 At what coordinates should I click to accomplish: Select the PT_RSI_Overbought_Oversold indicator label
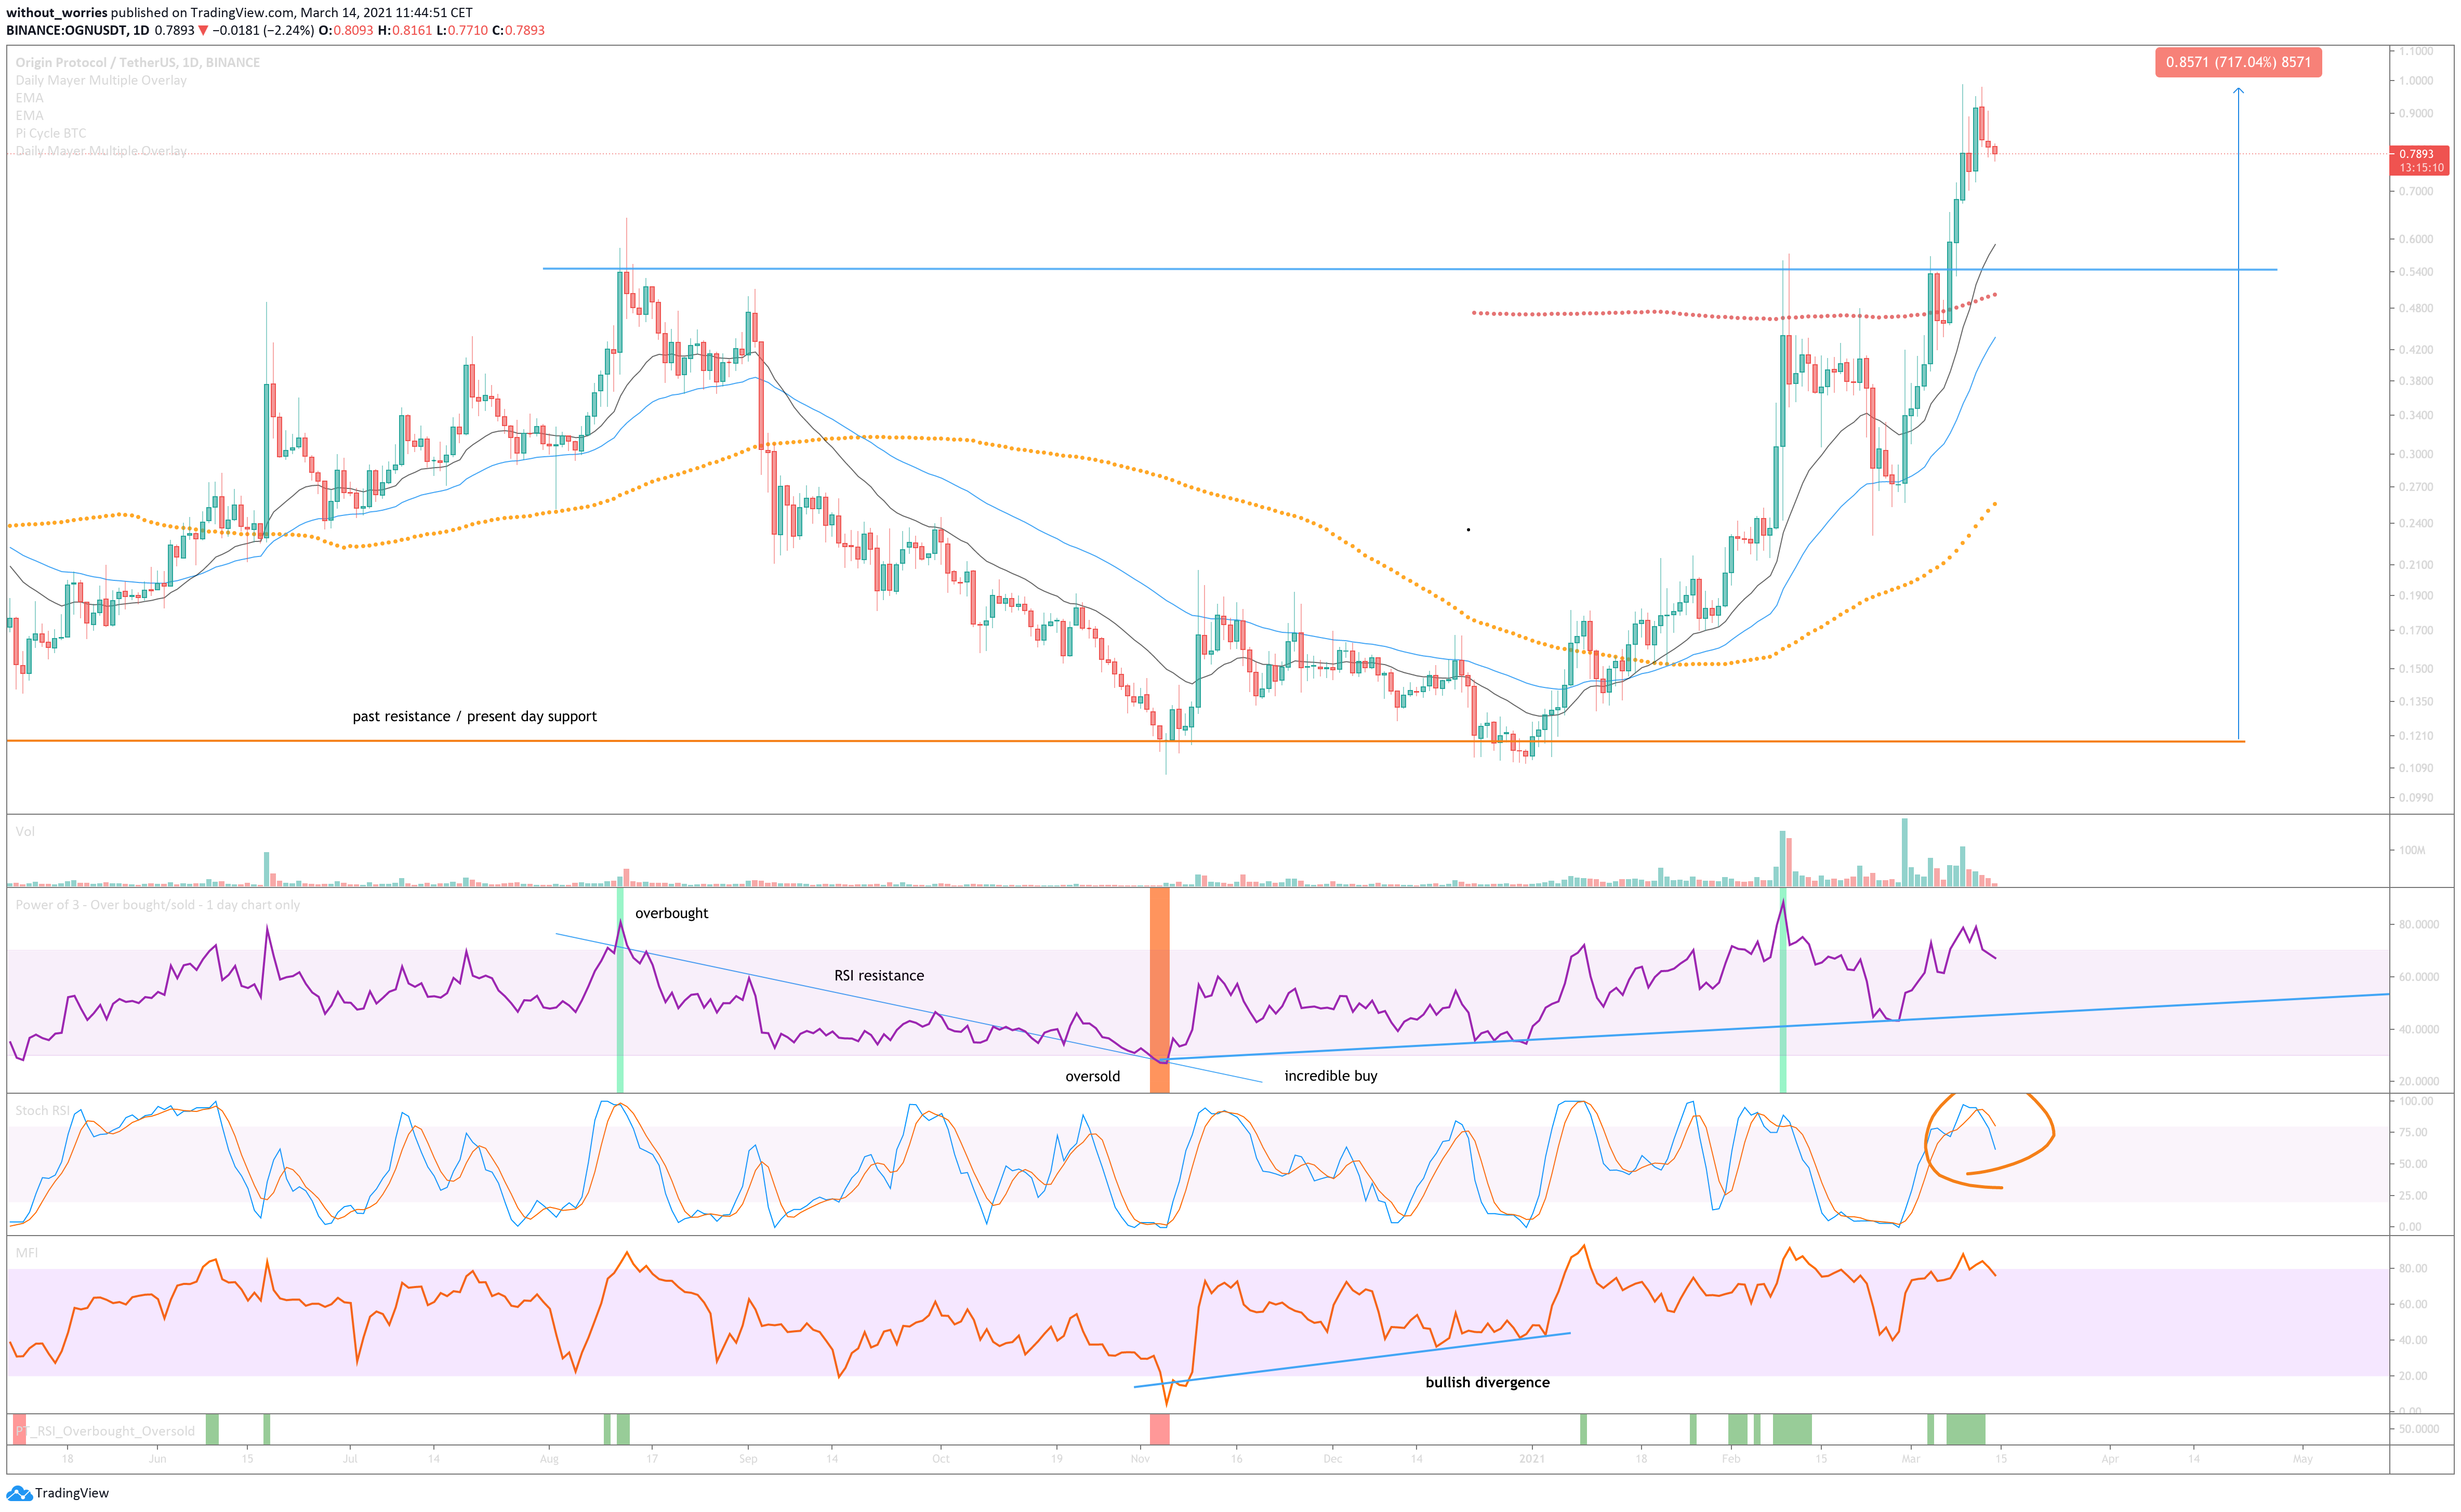point(105,1431)
